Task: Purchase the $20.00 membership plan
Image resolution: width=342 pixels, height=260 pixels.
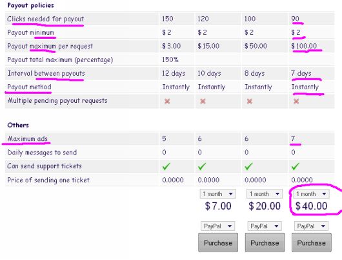Action: coord(265,243)
